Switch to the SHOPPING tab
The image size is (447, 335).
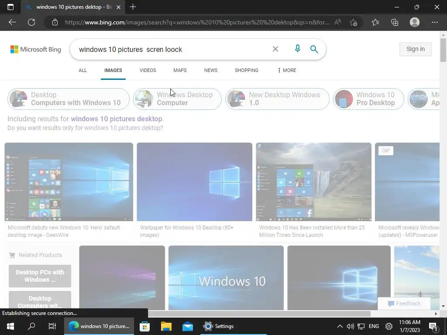247,70
